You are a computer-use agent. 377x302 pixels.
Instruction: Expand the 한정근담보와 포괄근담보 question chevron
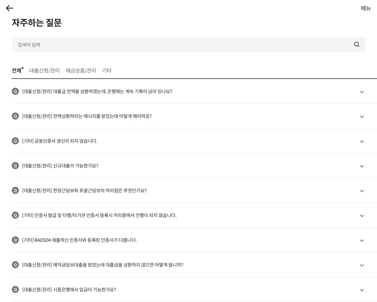tap(362, 191)
